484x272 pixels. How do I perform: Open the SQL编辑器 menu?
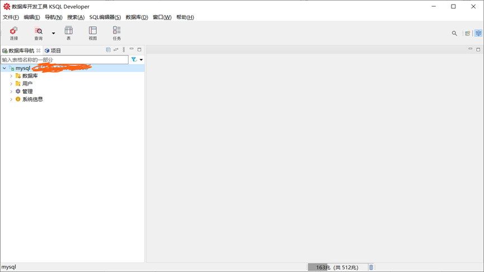105,17
